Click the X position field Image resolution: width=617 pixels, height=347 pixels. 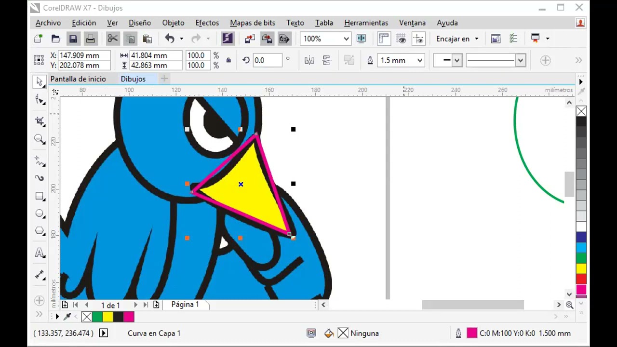[84, 55]
